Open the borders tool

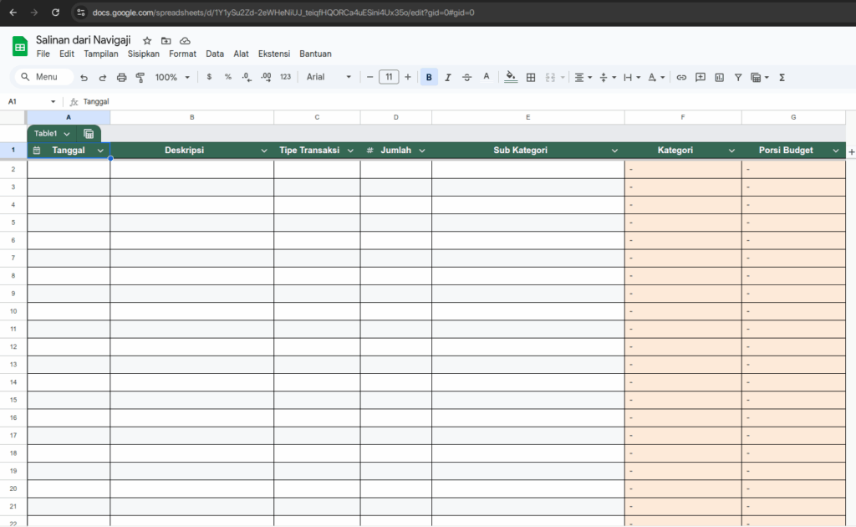click(530, 77)
